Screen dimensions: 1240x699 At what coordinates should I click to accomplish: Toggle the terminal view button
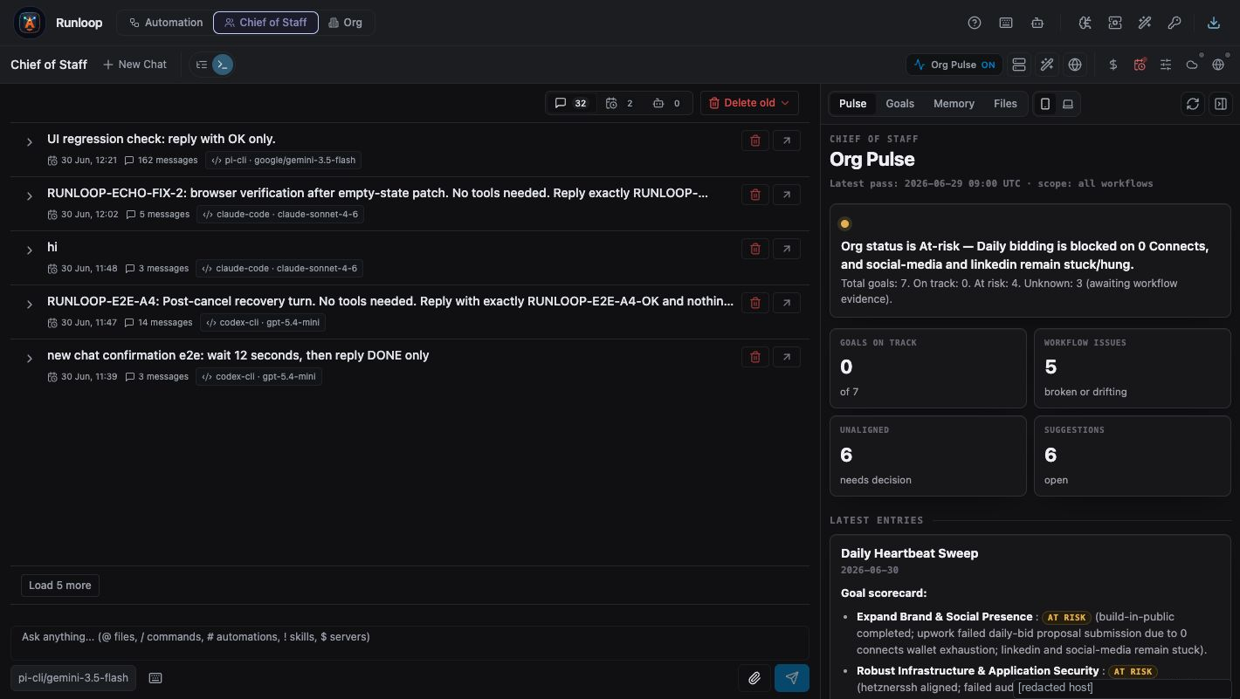point(223,65)
